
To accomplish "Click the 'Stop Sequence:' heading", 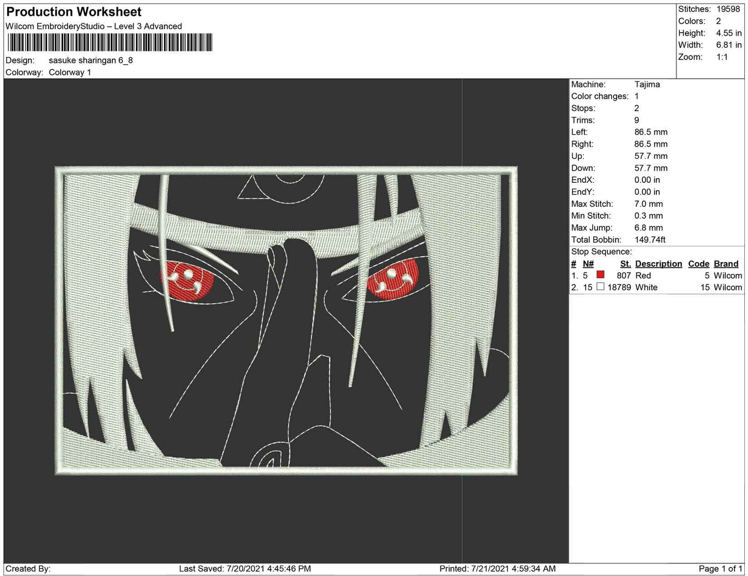I will tap(602, 252).
